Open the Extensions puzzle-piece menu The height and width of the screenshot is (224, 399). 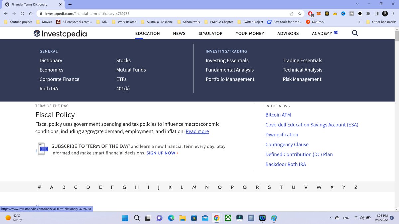pos(368,14)
